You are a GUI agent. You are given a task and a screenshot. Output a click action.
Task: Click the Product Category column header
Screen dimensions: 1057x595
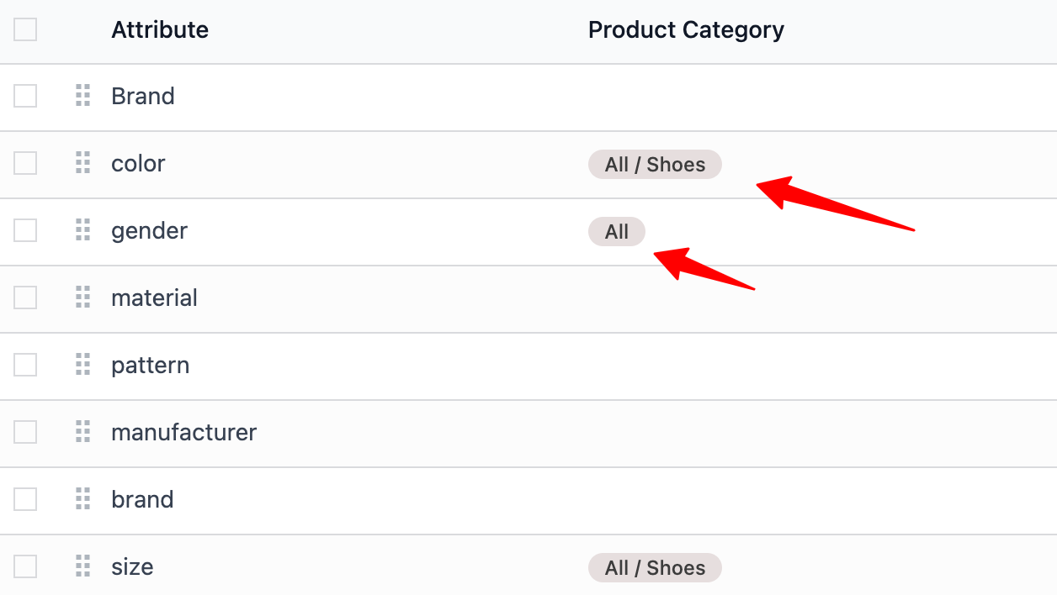point(686,30)
